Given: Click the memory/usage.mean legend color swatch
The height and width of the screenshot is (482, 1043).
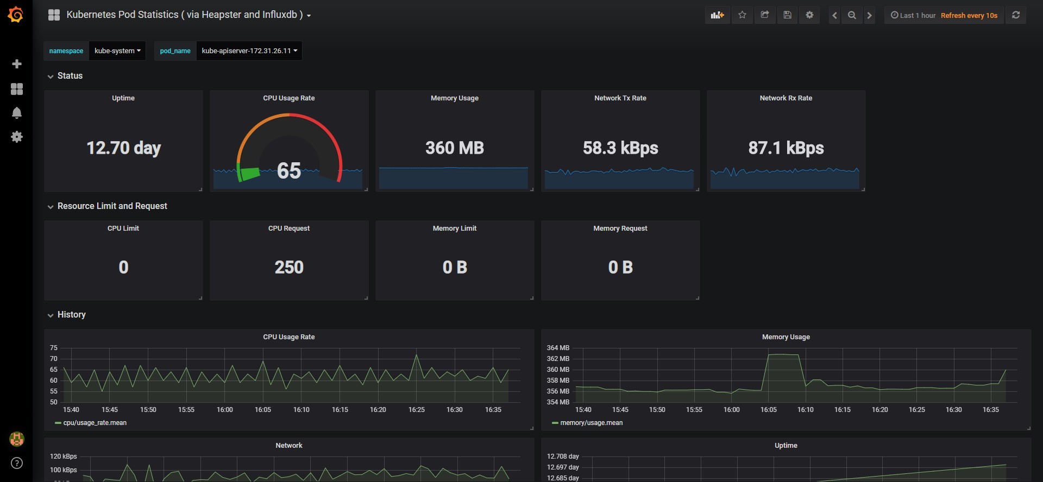Looking at the screenshot, I should click(555, 423).
